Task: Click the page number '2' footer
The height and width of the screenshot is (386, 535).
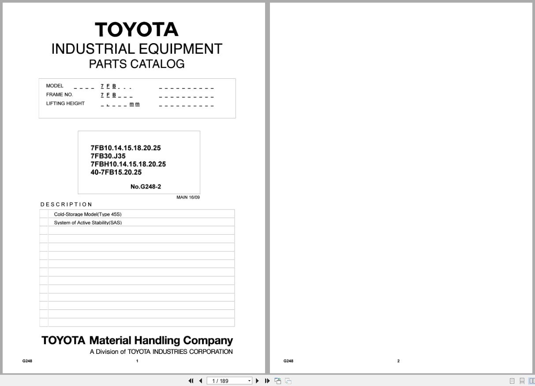Action: pos(398,361)
